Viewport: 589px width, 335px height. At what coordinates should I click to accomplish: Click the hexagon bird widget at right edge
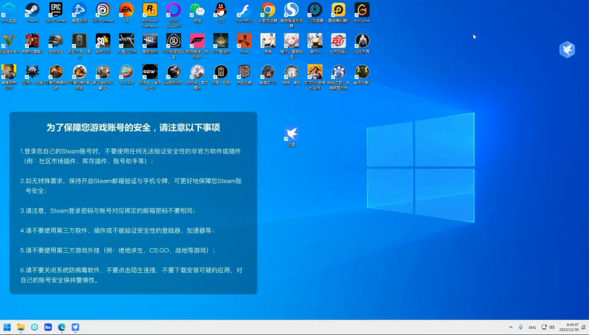[567, 50]
